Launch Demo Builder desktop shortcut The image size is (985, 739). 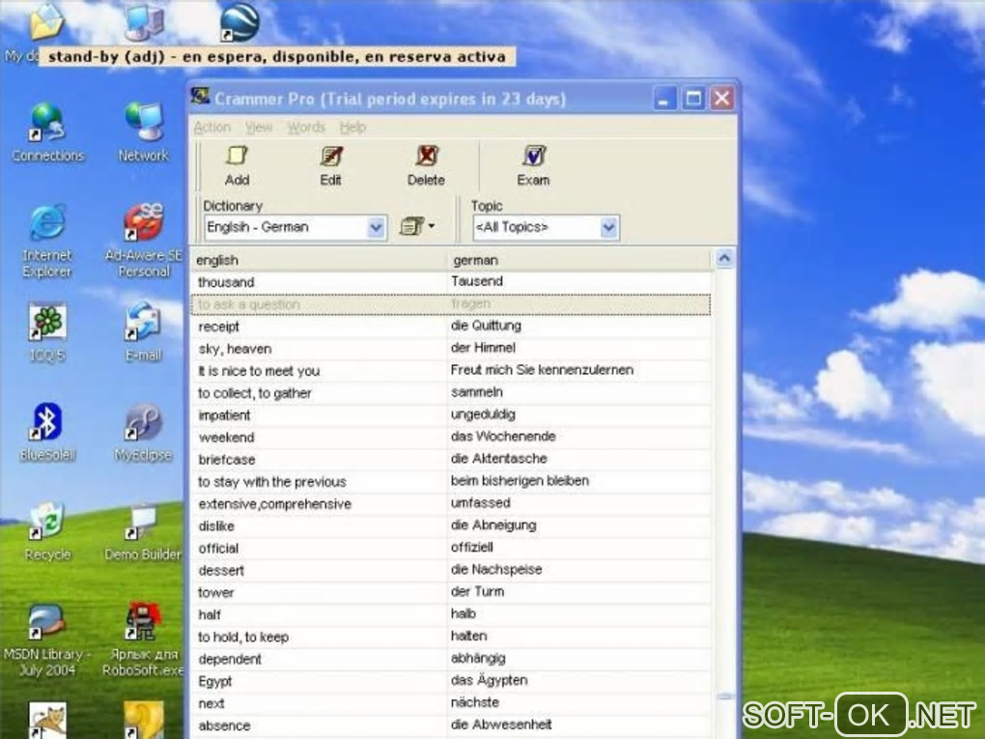(x=143, y=531)
